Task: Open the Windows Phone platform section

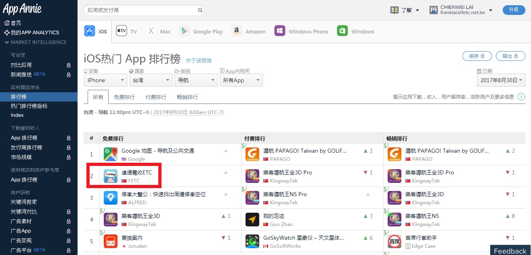Action: click(279, 31)
